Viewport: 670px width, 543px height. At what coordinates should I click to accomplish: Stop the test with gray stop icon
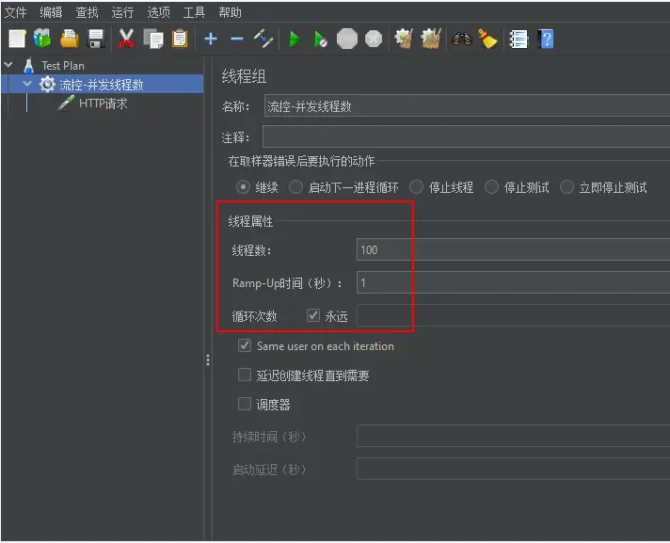pyautogui.click(x=347, y=40)
